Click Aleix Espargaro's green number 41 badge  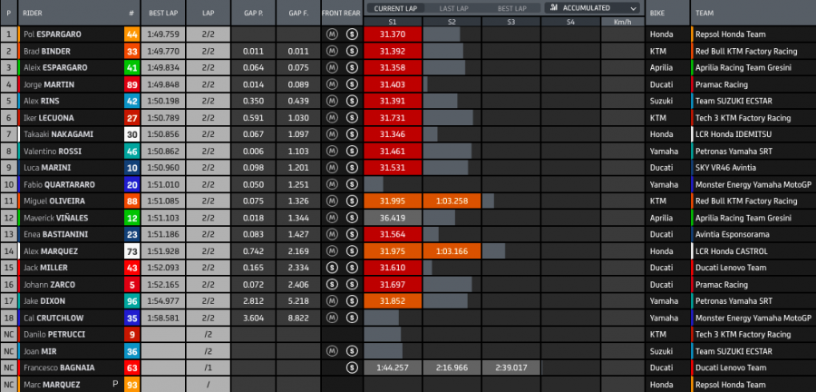[131, 67]
